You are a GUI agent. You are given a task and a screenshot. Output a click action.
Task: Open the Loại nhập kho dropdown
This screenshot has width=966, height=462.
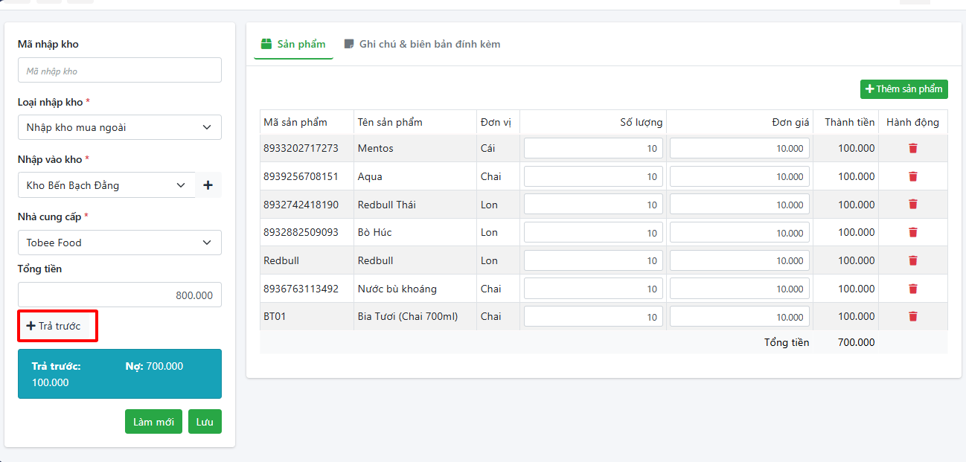pyautogui.click(x=119, y=127)
